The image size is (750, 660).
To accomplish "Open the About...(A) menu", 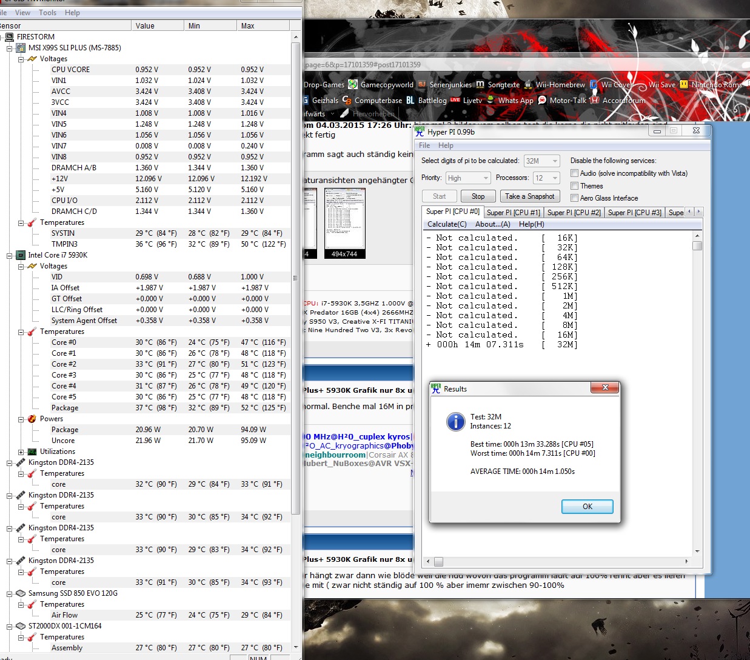I will coord(492,224).
